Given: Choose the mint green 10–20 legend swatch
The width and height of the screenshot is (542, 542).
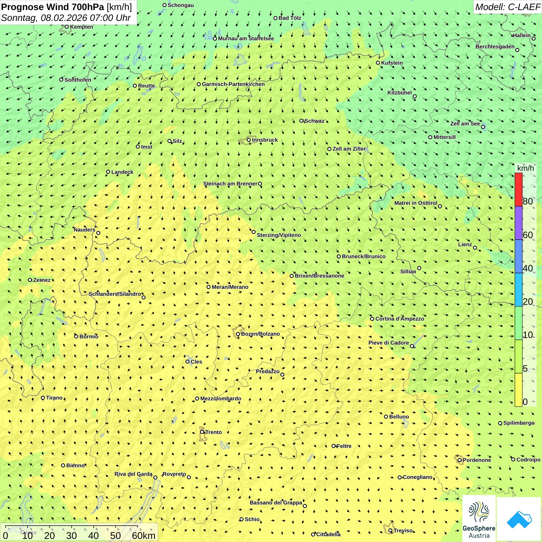Looking at the screenshot, I should click(x=518, y=323).
